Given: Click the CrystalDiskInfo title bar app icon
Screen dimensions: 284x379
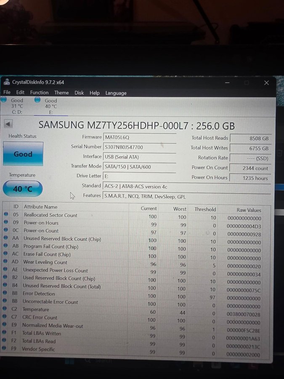Looking at the screenshot, I should pos(6,82).
